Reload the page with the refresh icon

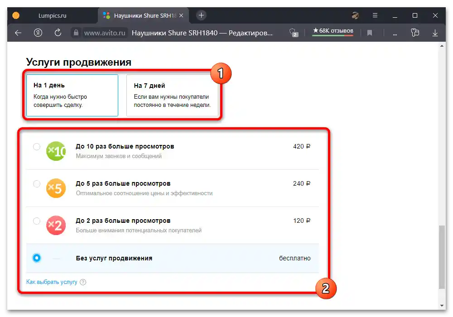click(58, 33)
